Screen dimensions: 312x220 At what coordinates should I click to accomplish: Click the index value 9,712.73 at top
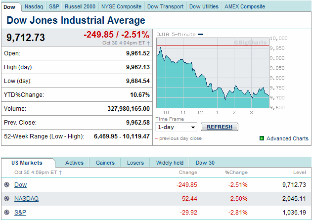coord(26,38)
